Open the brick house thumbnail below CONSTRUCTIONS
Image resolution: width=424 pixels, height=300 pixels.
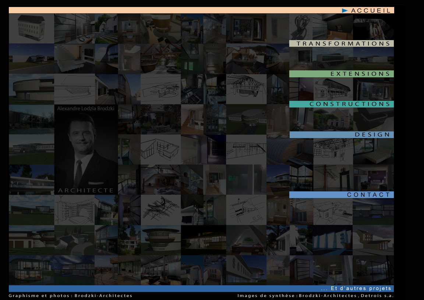click(x=333, y=120)
